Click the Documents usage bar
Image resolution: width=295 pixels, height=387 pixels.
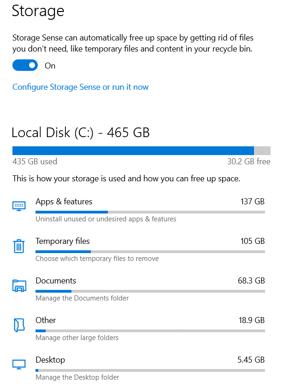click(150, 291)
